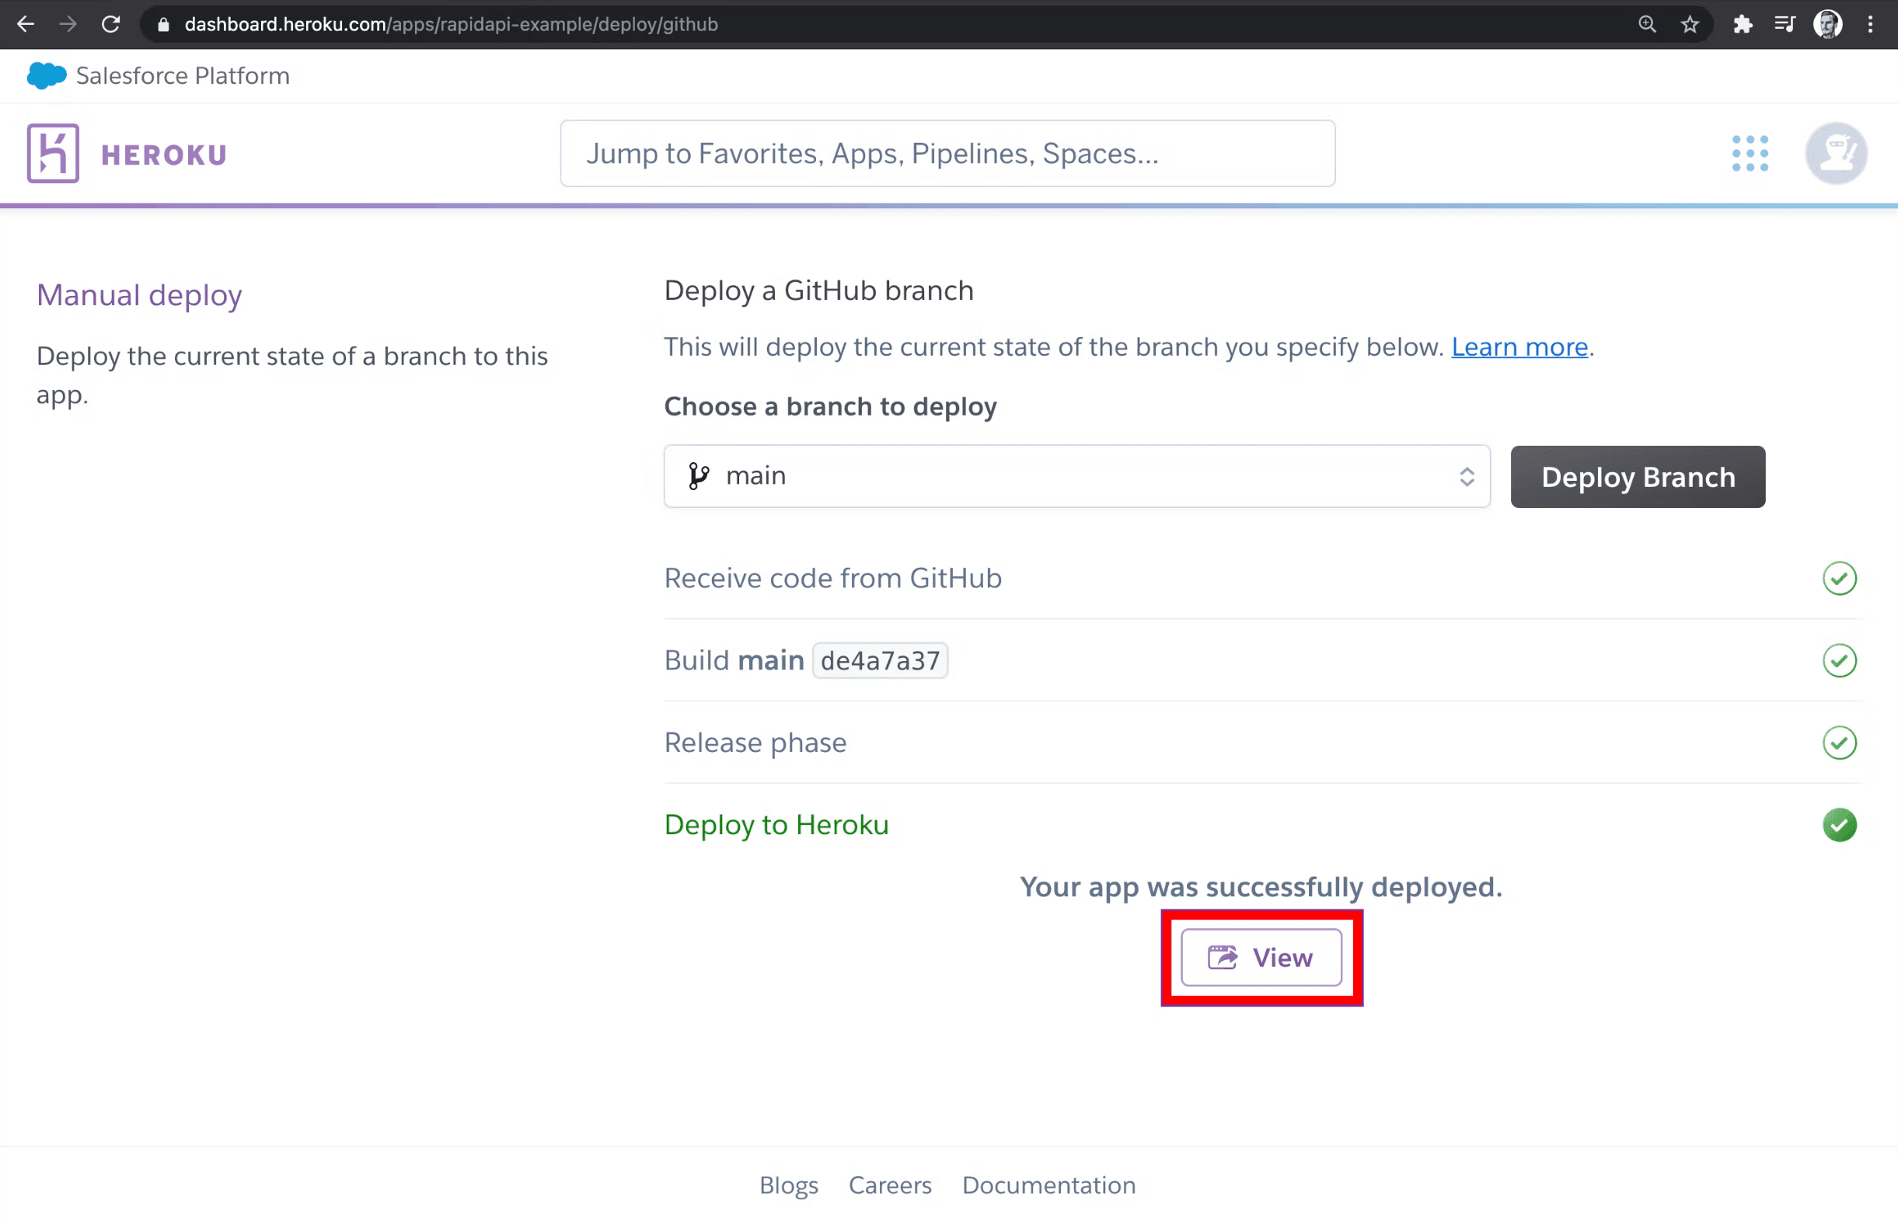Click the Release phase step label
Viewport: 1898px width, 1221px height.
point(755,742)
